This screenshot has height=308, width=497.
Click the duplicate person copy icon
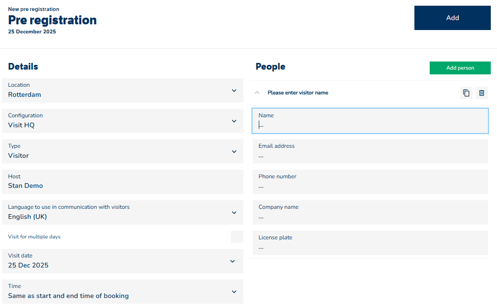(x=466, y=93)
